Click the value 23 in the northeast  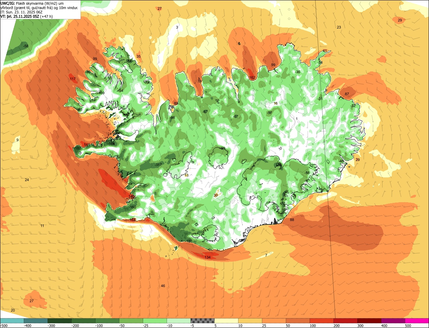pos(339,27)
